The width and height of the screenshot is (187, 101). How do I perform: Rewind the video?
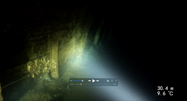coord(89,81)
